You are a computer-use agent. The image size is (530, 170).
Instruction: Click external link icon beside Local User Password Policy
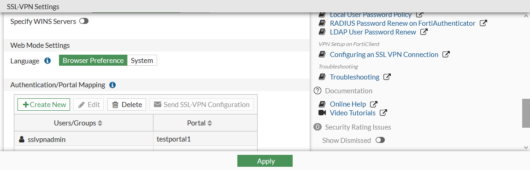[419, 15]
